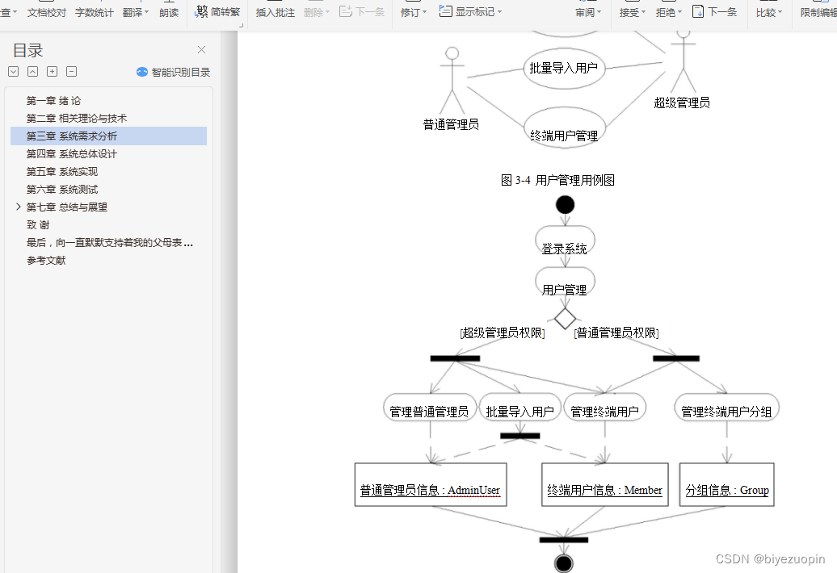
Task: Enable 修订 track changes
Action: point(410,13)
